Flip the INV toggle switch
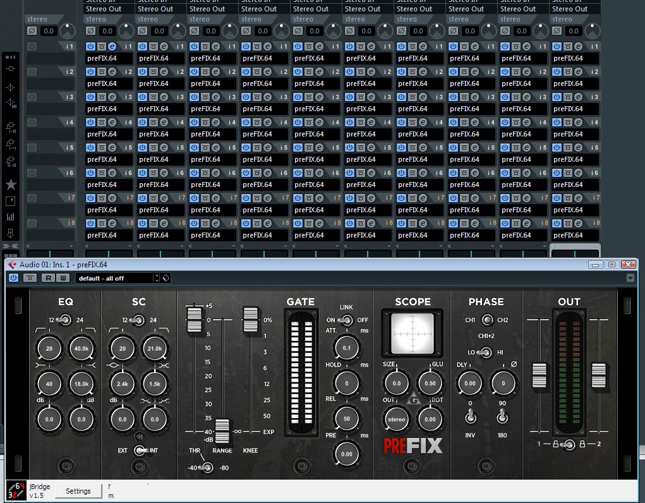645x503 pixels. click(471, 416)
